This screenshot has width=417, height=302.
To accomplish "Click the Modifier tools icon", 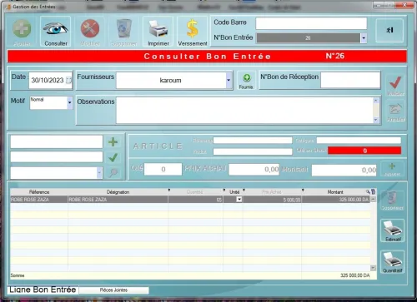I will (x=90, y=28).
